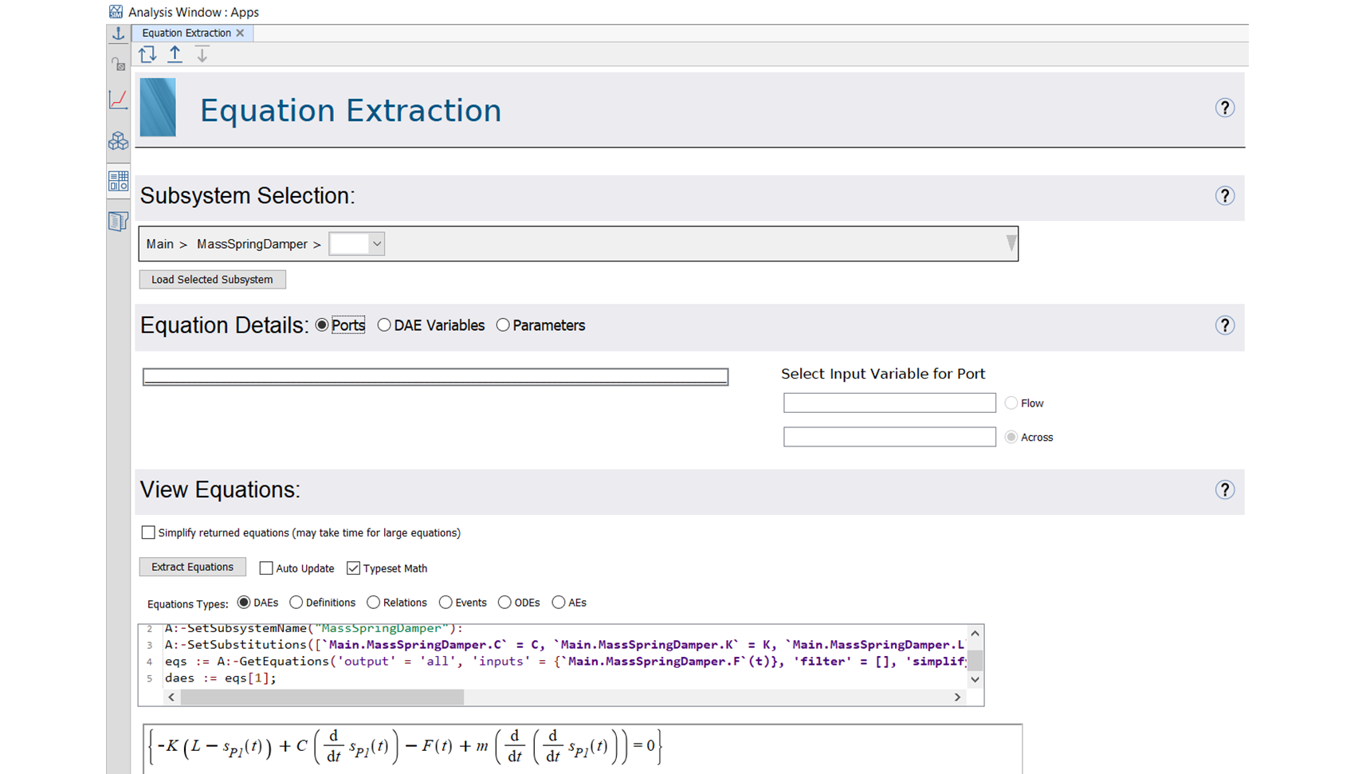Click the horizontal scrollbar thumb in code box
This screenshot has width=1354, height=774.
point(322,697)
